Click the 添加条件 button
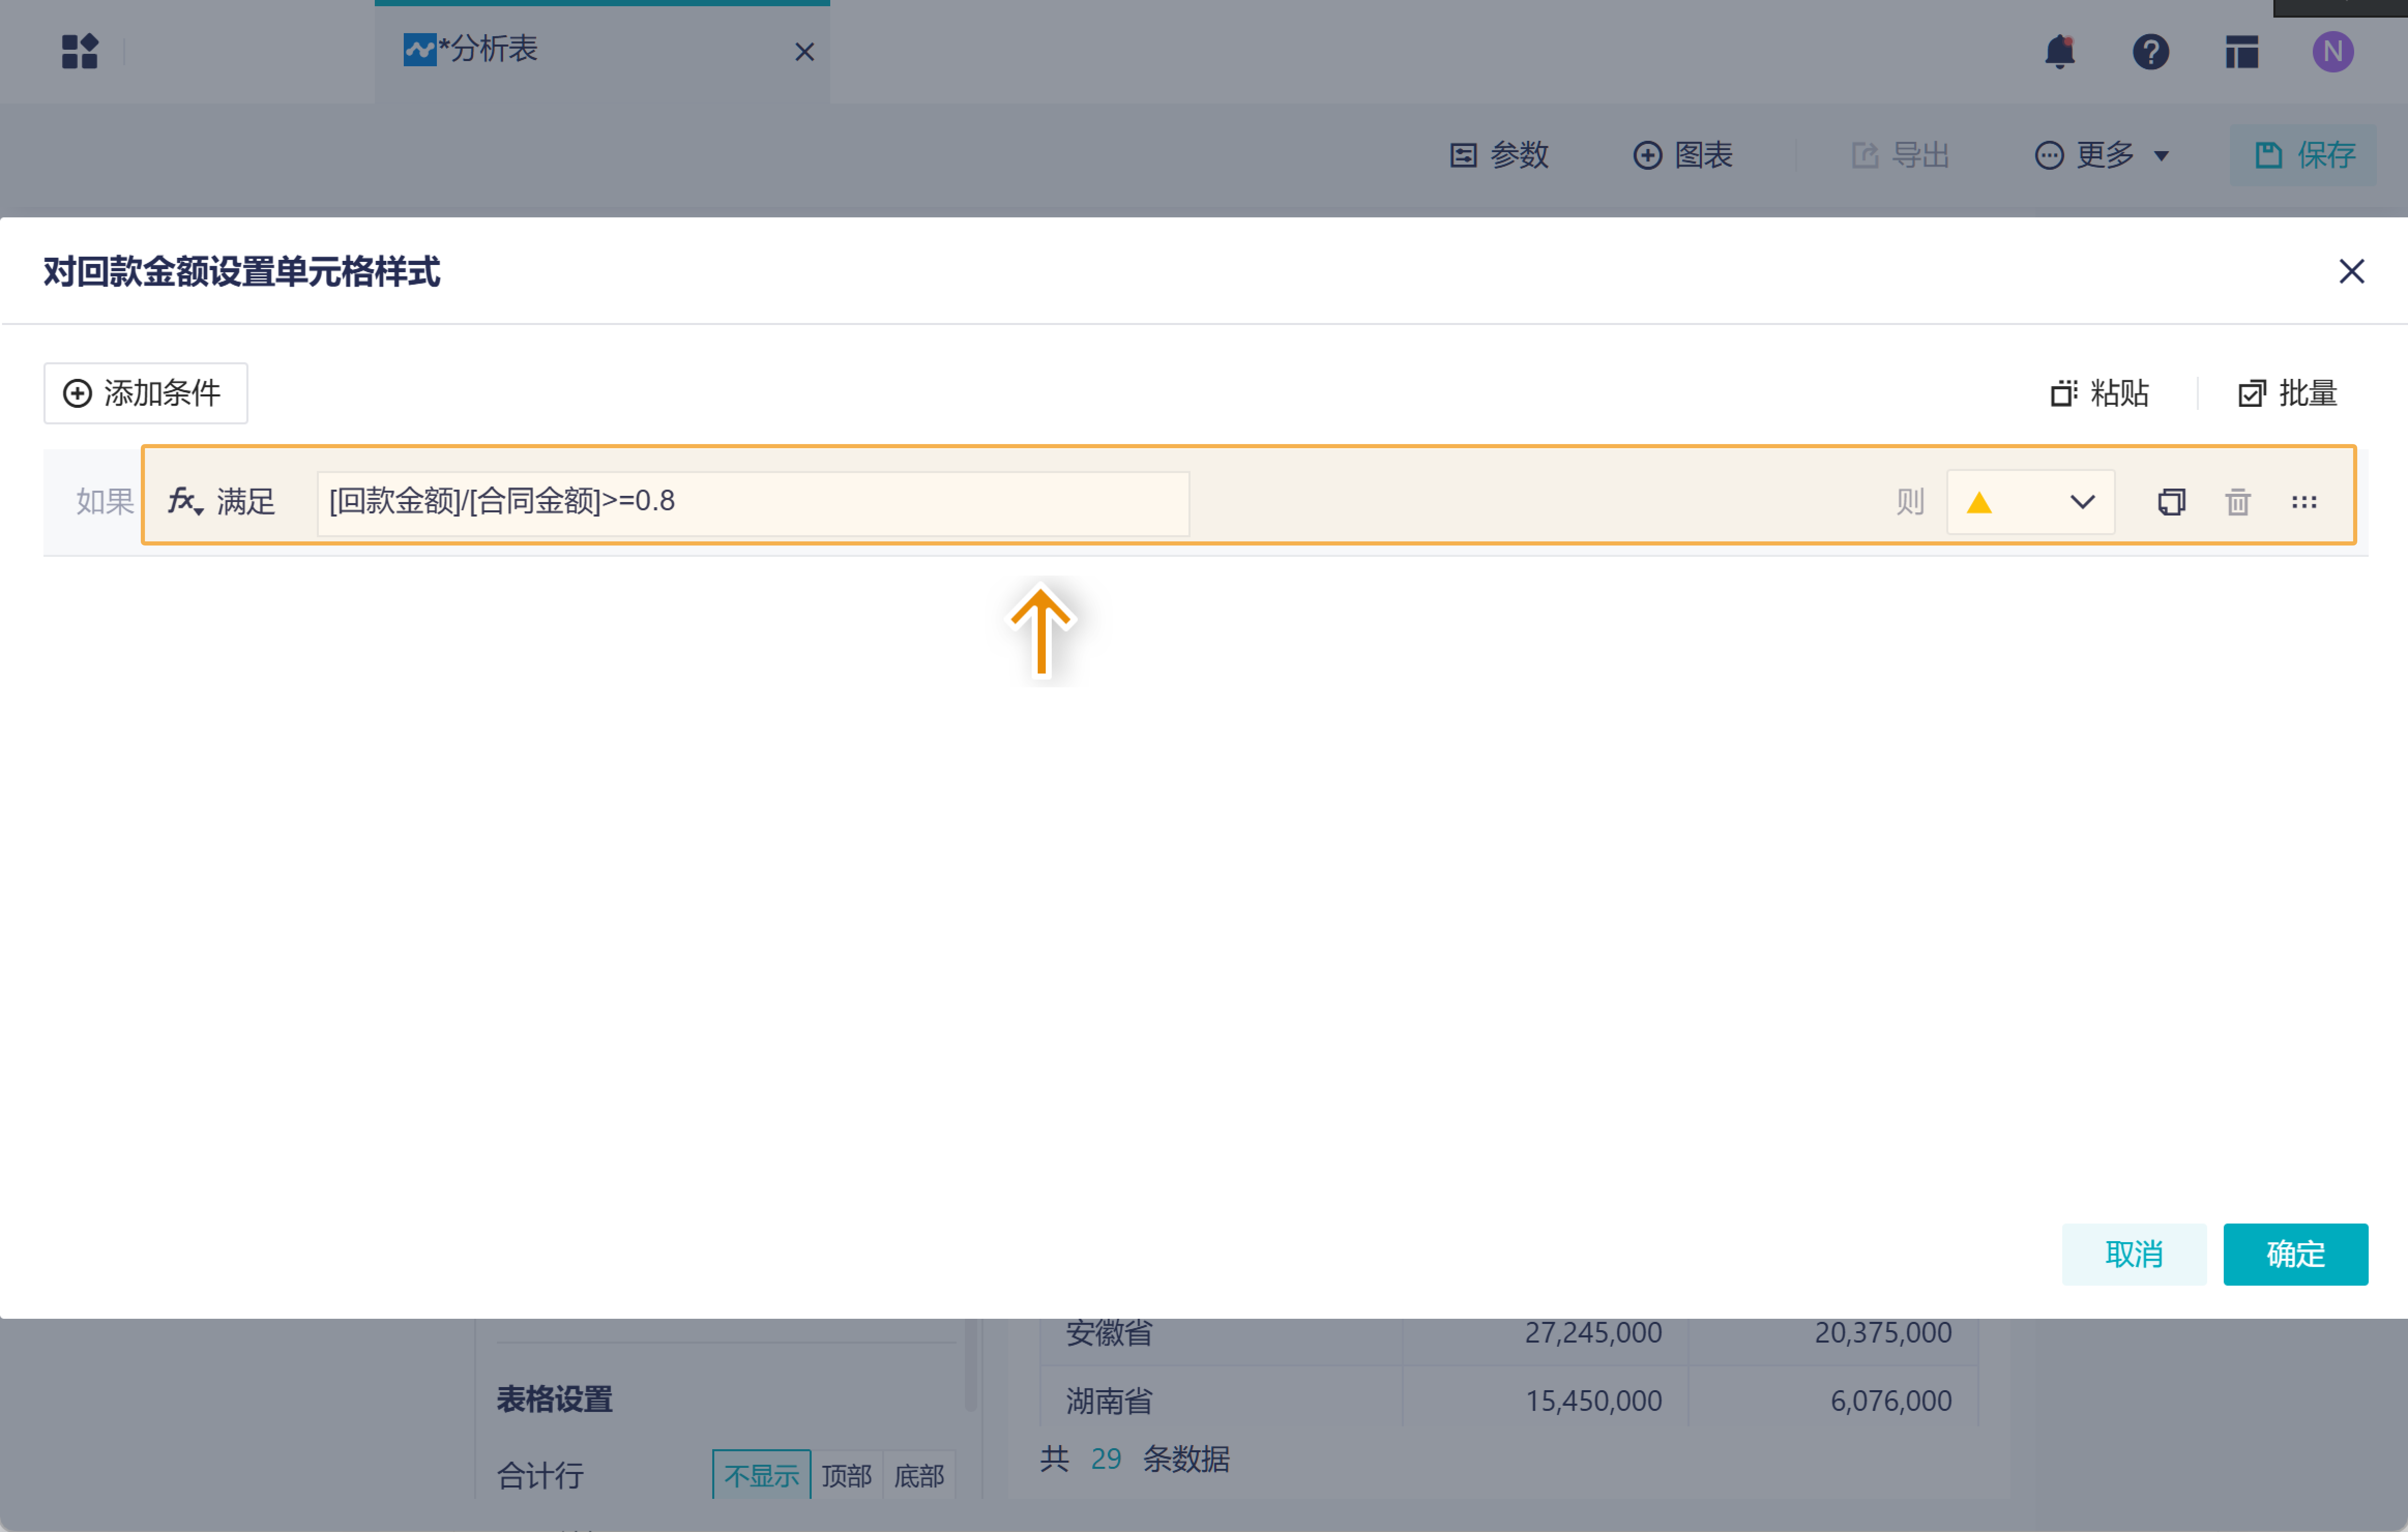This screenshot has width=2408, height=1532. 145,393
